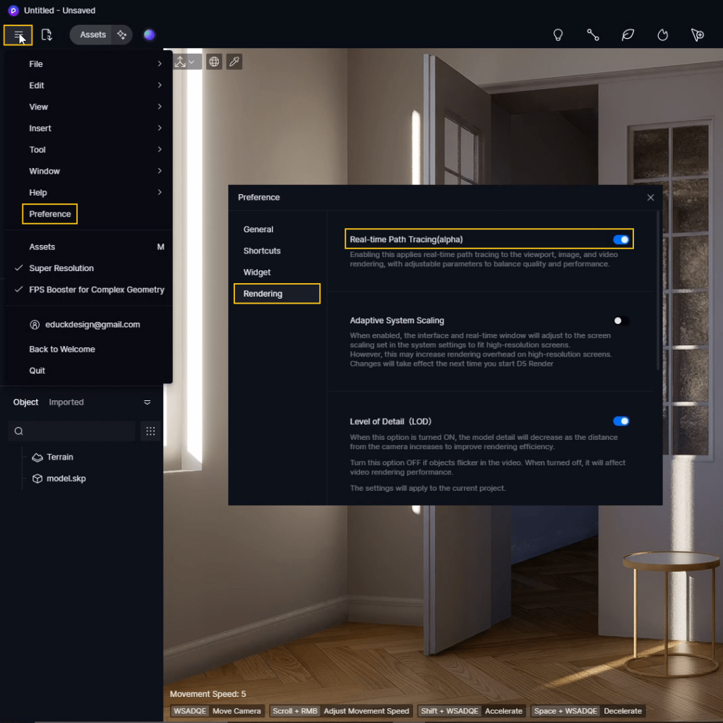The height and width of the screenshot is (723, 723).
Task: Open the Shortcuts preferences tab
Action: coord(262,251)
